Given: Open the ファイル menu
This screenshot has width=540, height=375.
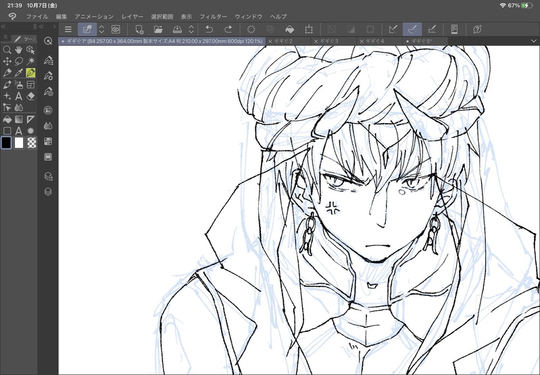Looking at the screenshot, I should point(37,16).
